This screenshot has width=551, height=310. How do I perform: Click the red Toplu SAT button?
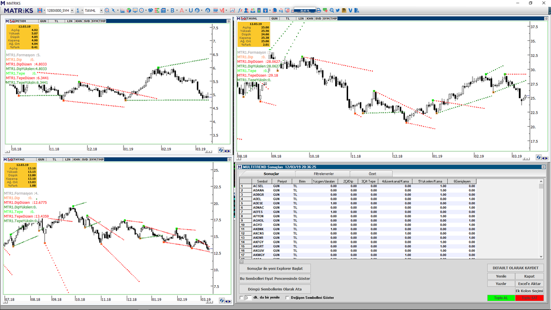point(529,298)
